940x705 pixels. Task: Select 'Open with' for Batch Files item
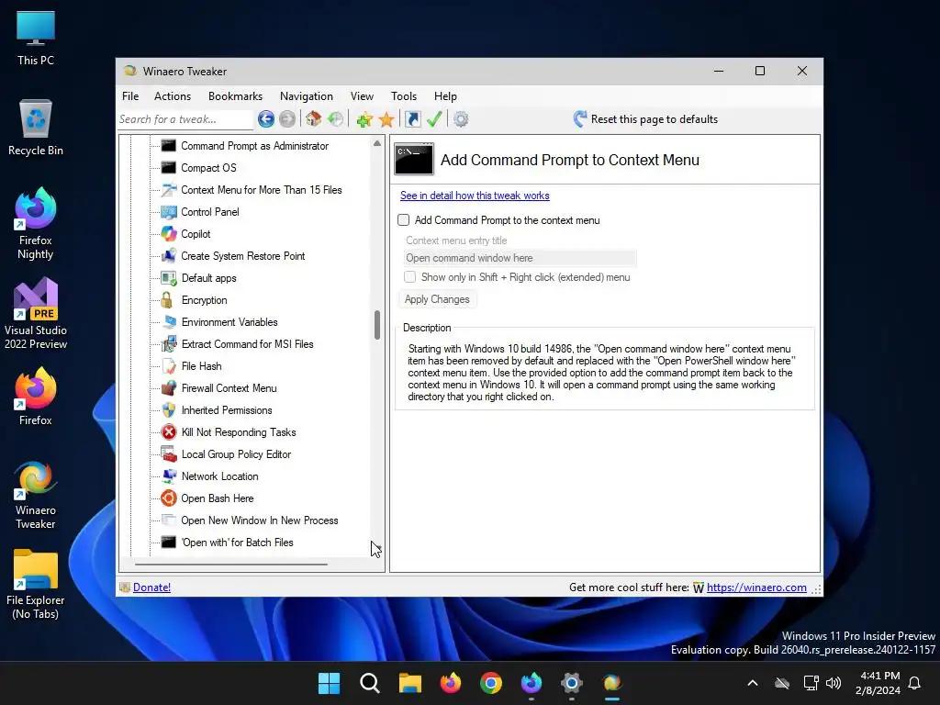pos(238,543)
